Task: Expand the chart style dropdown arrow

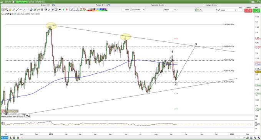Action: (x=201, y=10)
